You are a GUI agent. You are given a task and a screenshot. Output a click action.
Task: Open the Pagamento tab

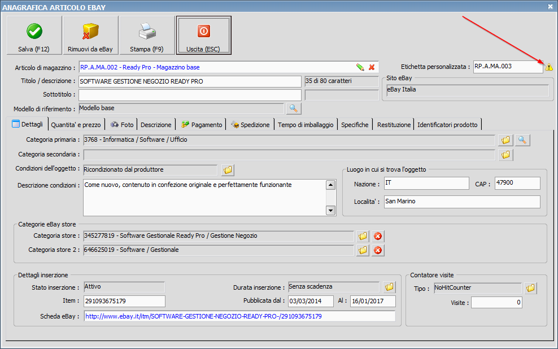tap(202, 125)
